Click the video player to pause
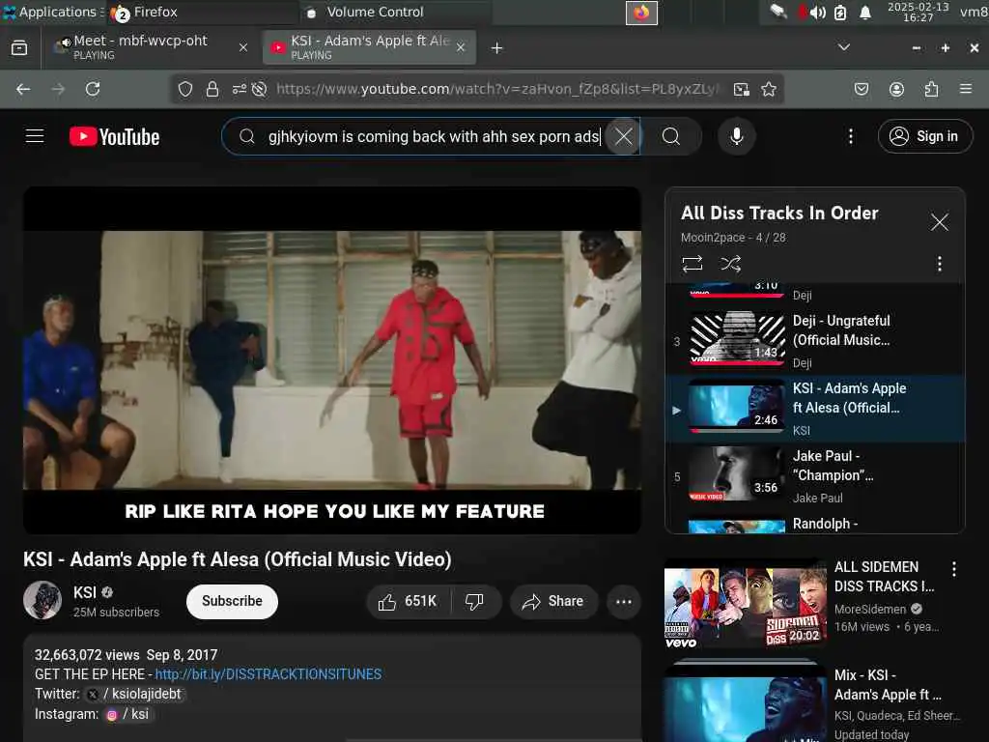Viewport: 989px width, 742px height. 332,360
